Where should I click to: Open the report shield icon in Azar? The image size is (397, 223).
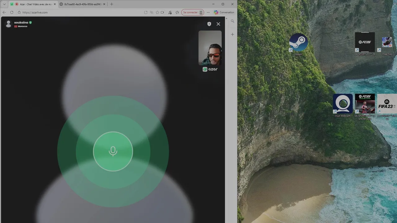click(209, 24)
